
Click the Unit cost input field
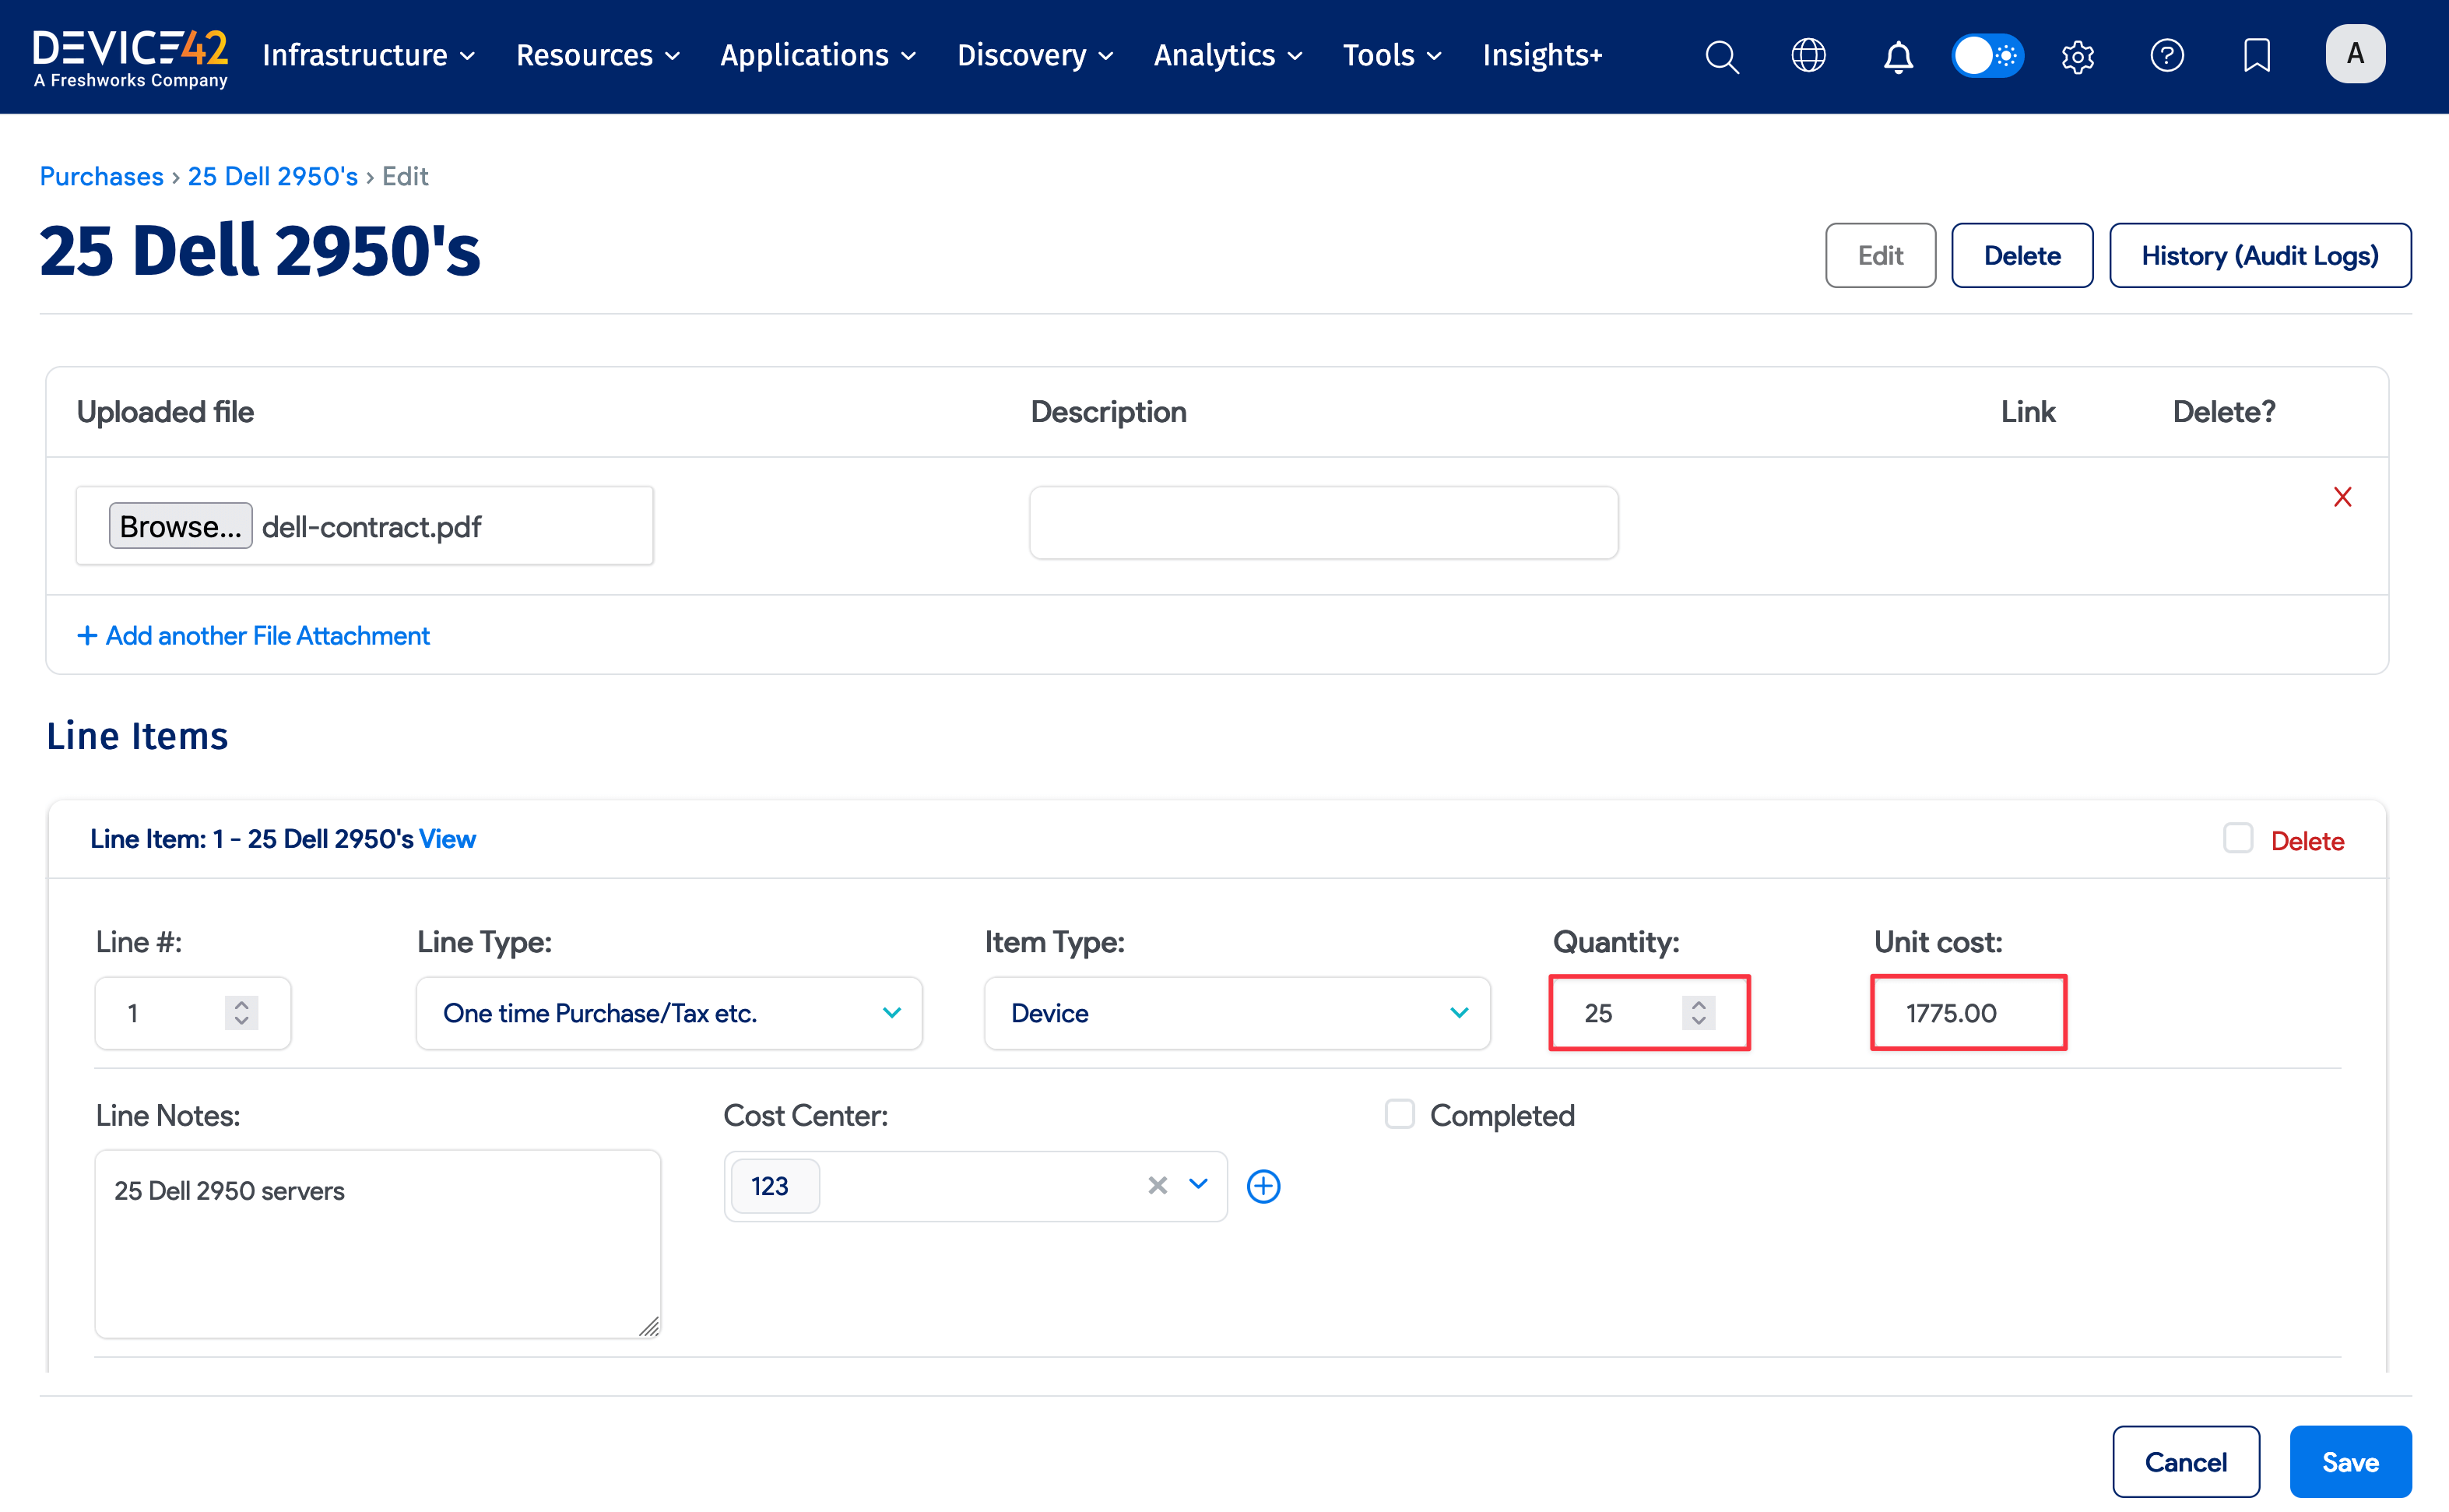point(1967,1013)
